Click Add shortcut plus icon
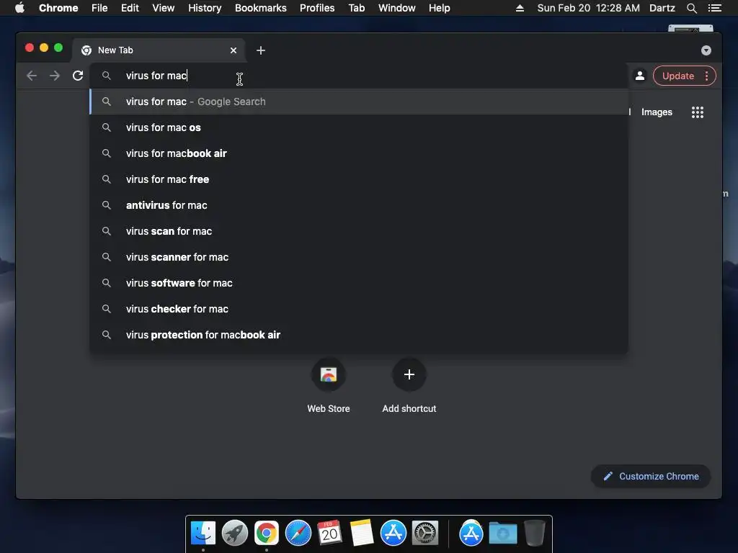 pyautogui.click(x=409, y=374)
